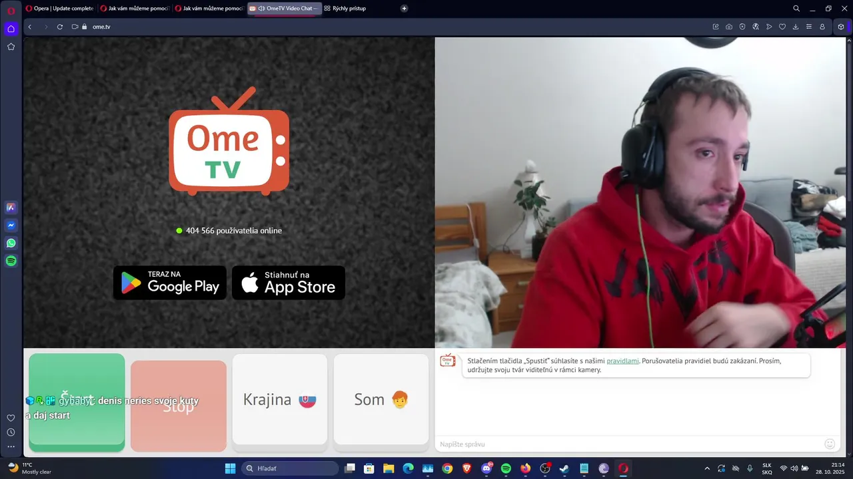
Task: Click the Hľadať taskbar search box
Action: click(x=291, y=468)
